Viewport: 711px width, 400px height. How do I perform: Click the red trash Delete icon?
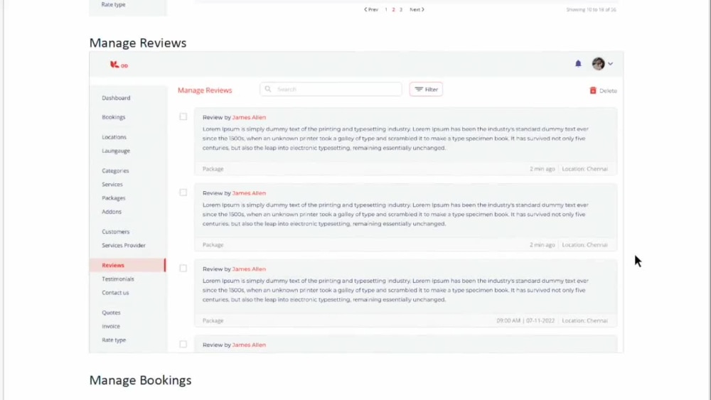tap(593, 91)
